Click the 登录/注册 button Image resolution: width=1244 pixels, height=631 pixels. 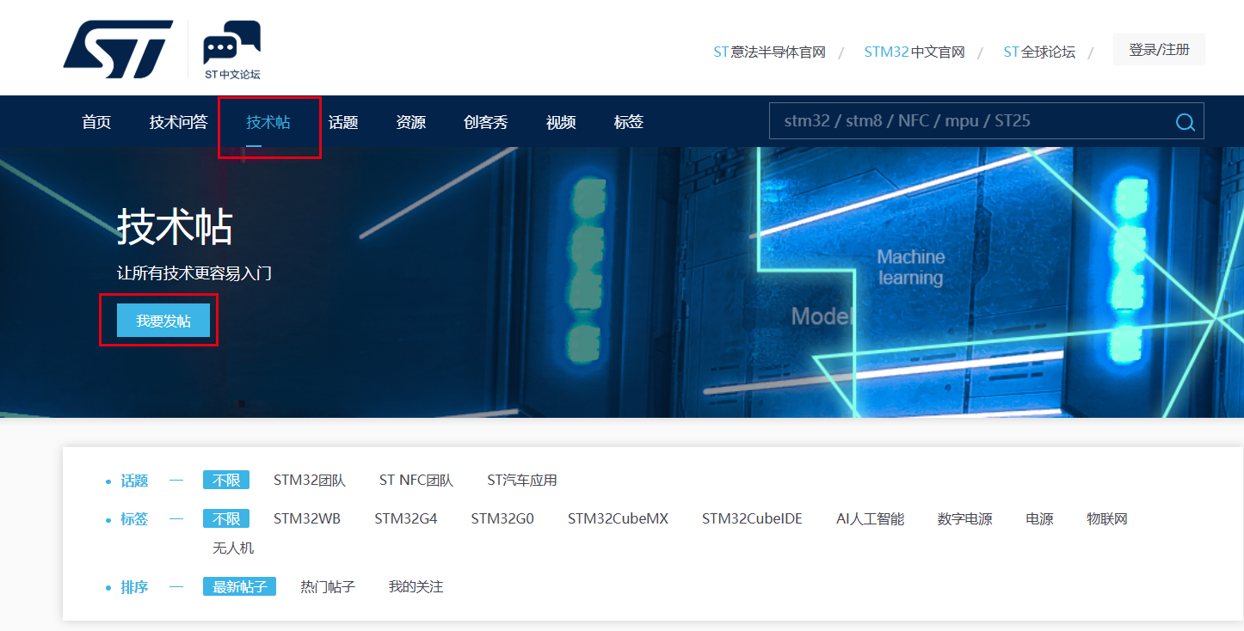[x=1159, y=50]
